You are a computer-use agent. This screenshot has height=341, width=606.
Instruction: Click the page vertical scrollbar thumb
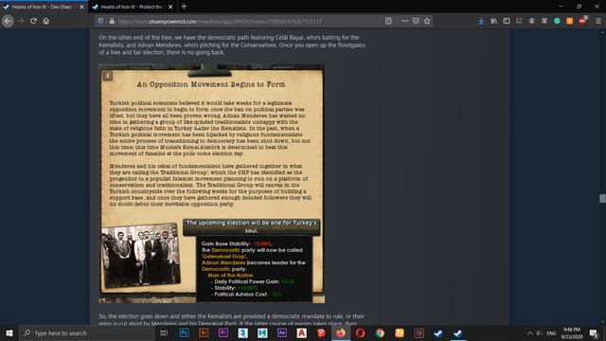tap(602, 198)
